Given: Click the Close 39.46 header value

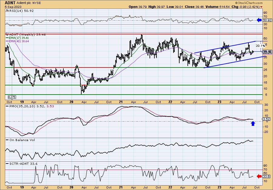Looking at the screenshot, I should 194,7.
